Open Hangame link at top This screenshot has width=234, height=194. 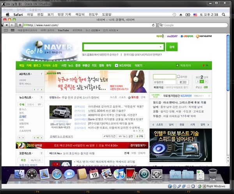pyautogui.click(x=204, y=36)
